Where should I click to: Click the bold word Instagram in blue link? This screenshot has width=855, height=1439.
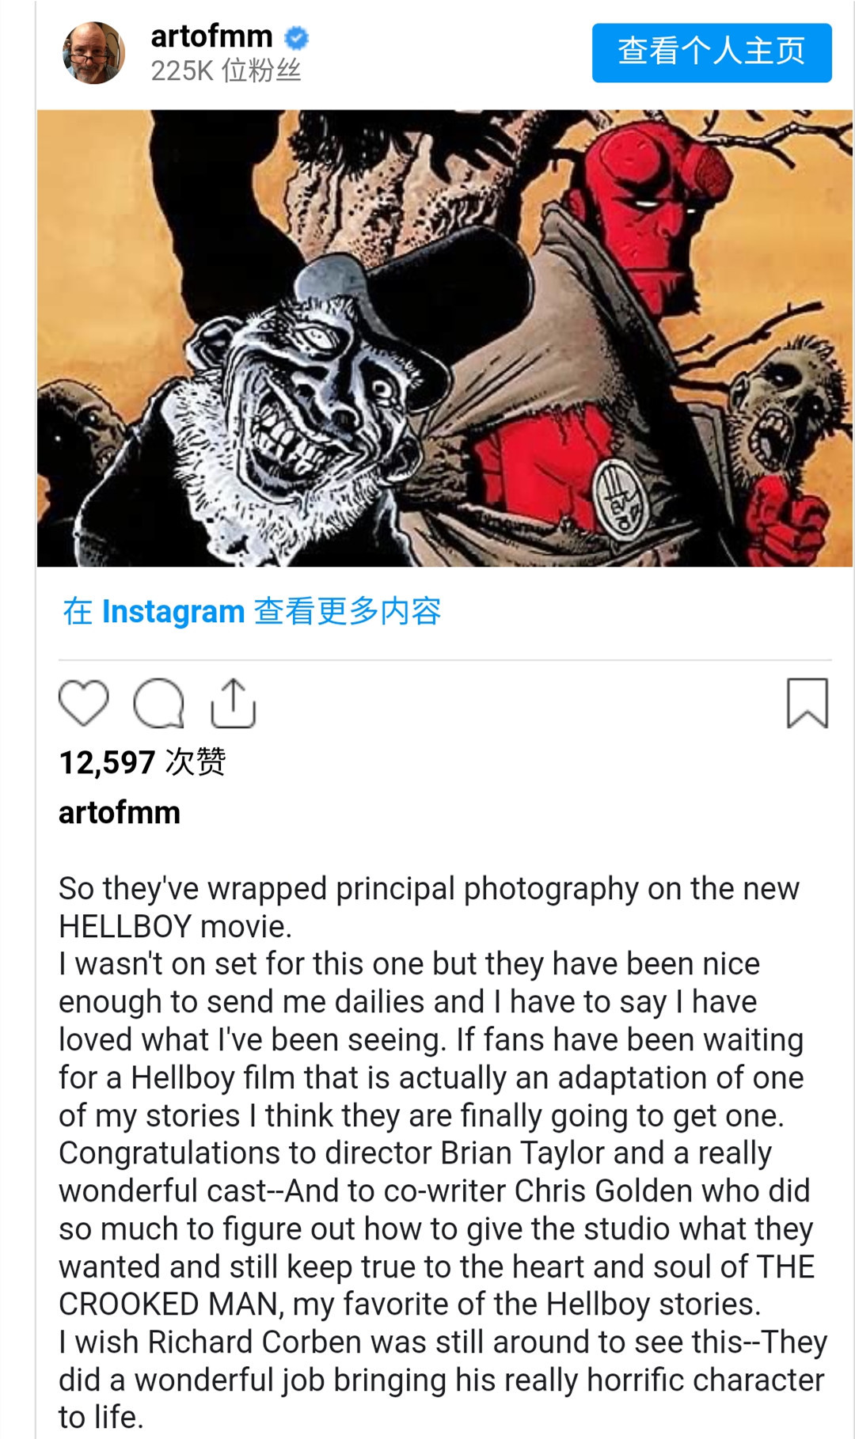[x=173, y=611]
